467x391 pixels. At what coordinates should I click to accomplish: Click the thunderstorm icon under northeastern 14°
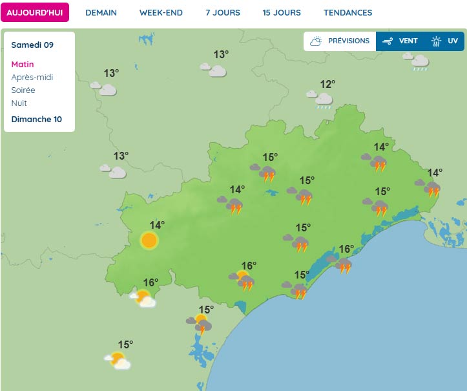click(x=374, y=163)
